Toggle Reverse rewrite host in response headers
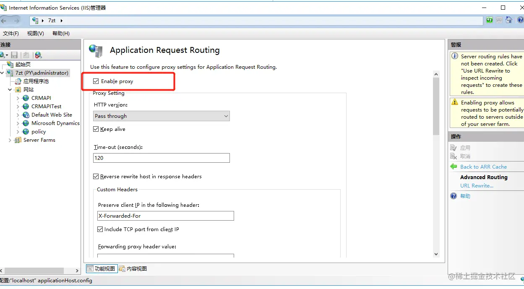 [96, 177]
